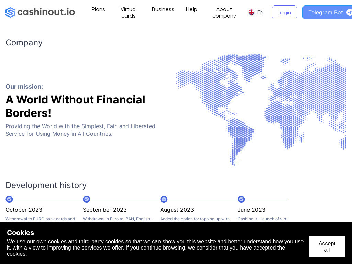Click the Telegram paper plane icon
The width and height of the screenshot is (352, 264).
tap(349, 12)
